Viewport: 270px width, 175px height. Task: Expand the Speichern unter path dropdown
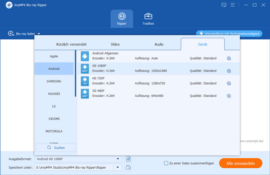117,167
